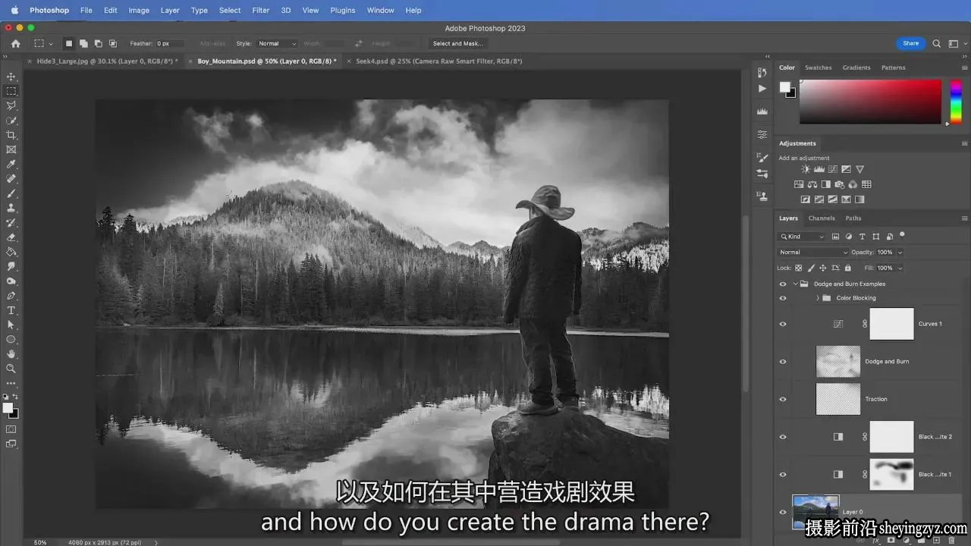
Task: Open the Layer menu
Action: click(x=170, y=10)
